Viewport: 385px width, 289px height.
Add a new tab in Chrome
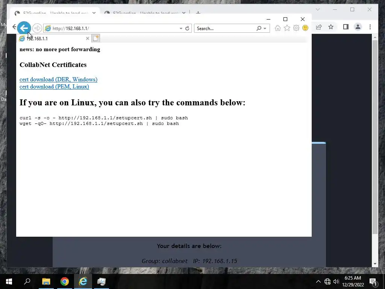[198, 13]
